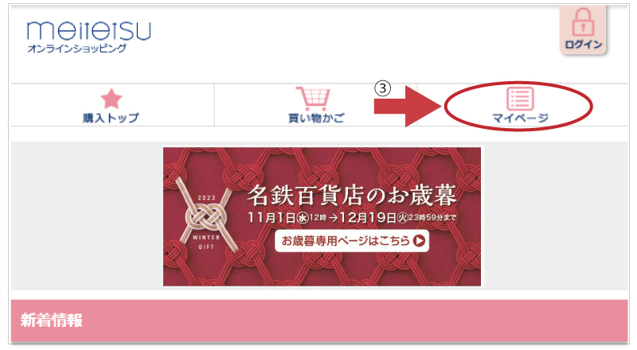Select the マイページ tab label
The image size is (637, 350).
pyautogui.click(x=521, y=119)
